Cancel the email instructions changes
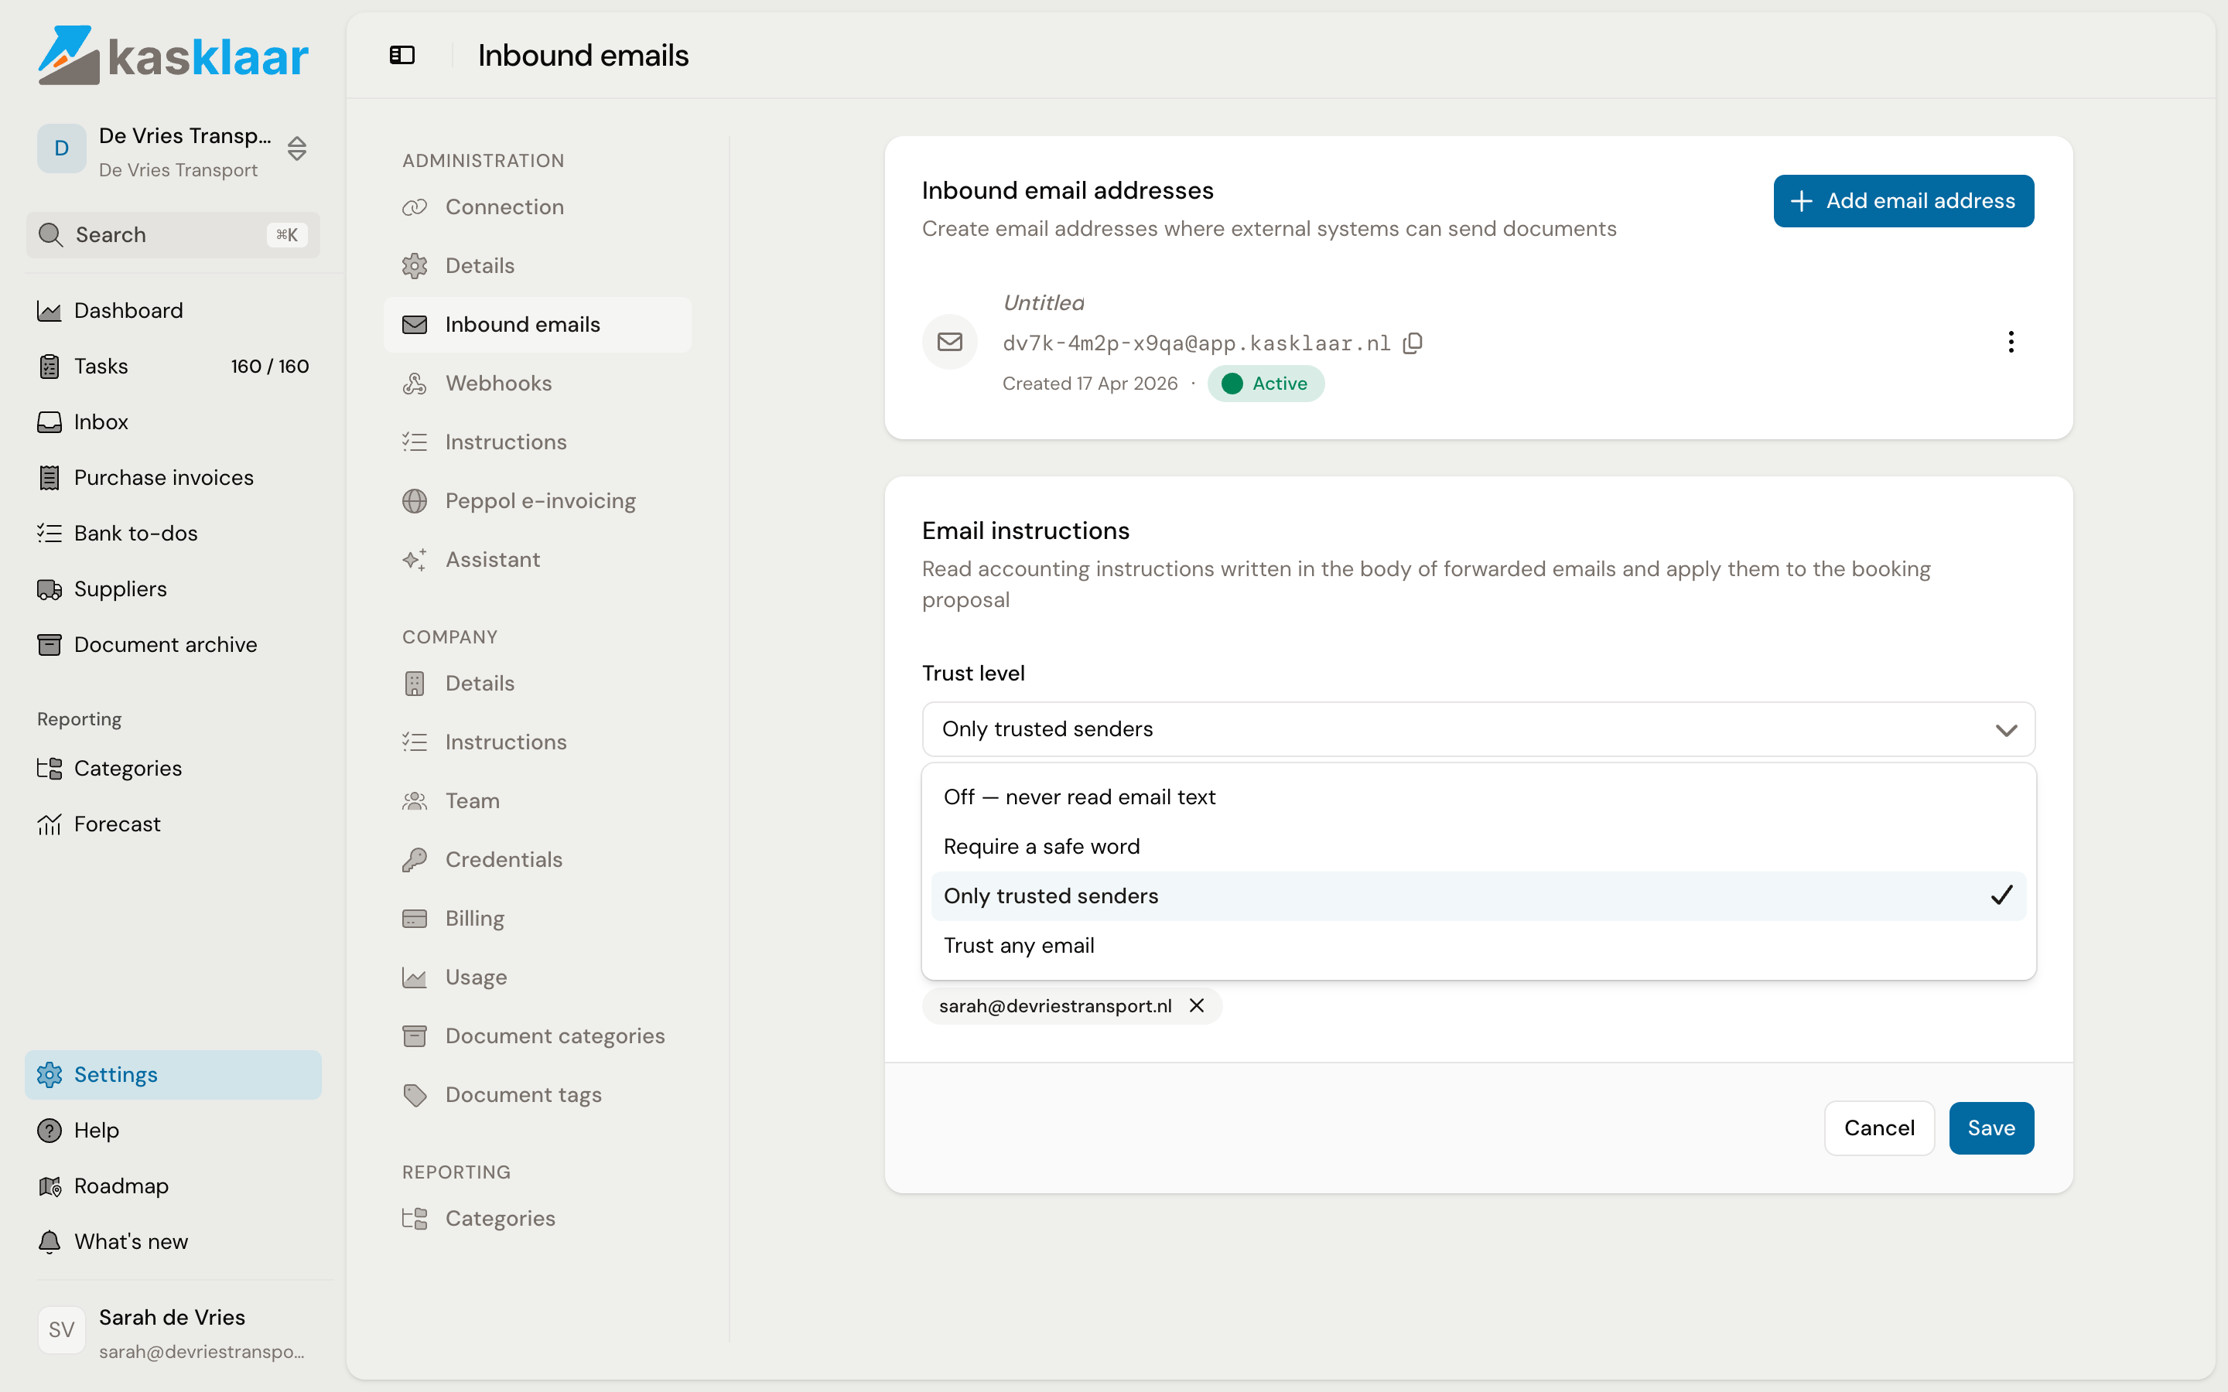Screen dimensions: 2228x1392 click(x=1879, y=1128)
